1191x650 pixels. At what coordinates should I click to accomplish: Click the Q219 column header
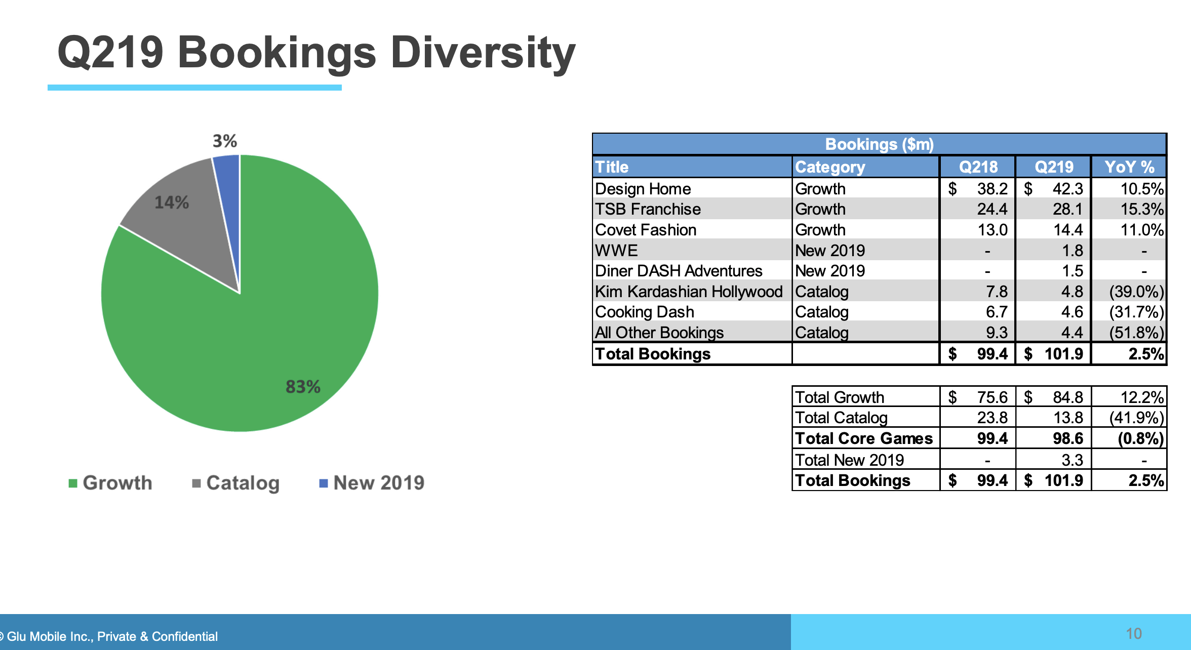coord(1053,167)
